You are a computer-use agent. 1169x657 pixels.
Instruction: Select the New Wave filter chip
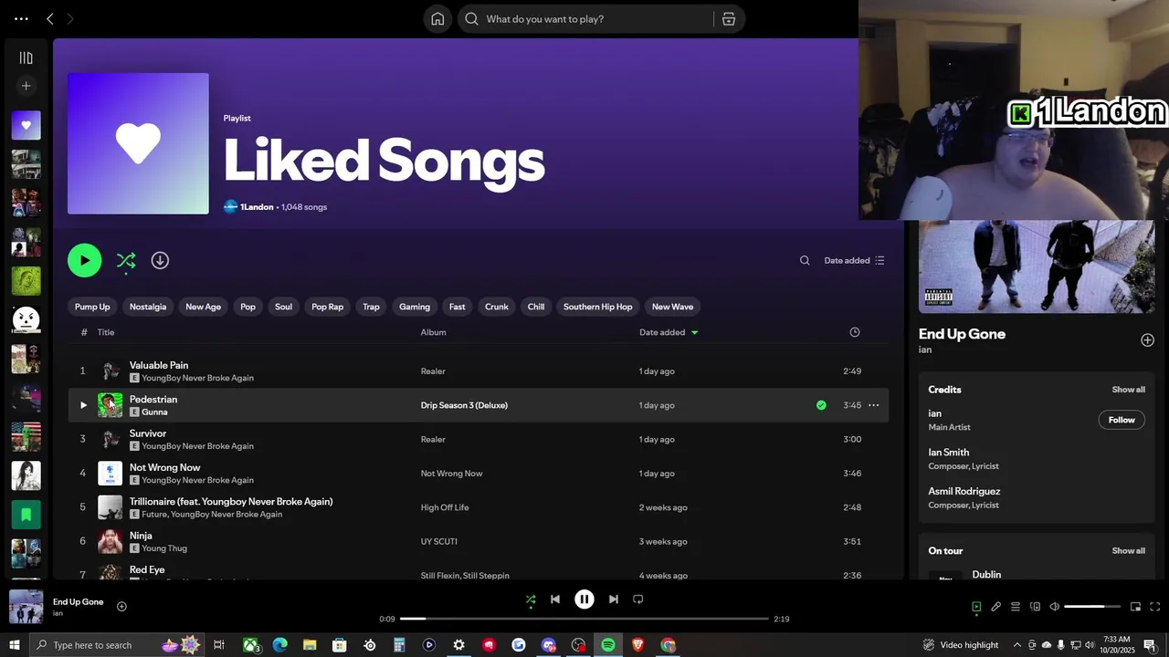(x=672, y=307)
